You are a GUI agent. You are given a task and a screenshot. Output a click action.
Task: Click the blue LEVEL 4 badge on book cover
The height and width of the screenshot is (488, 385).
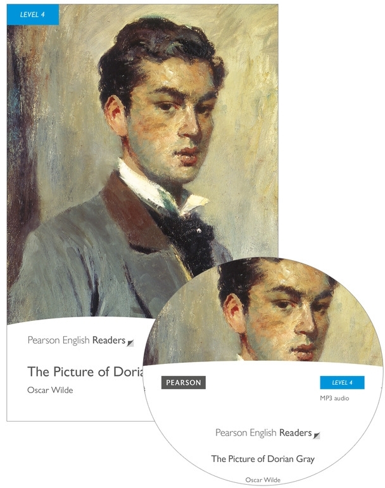(x=33, y=15)
